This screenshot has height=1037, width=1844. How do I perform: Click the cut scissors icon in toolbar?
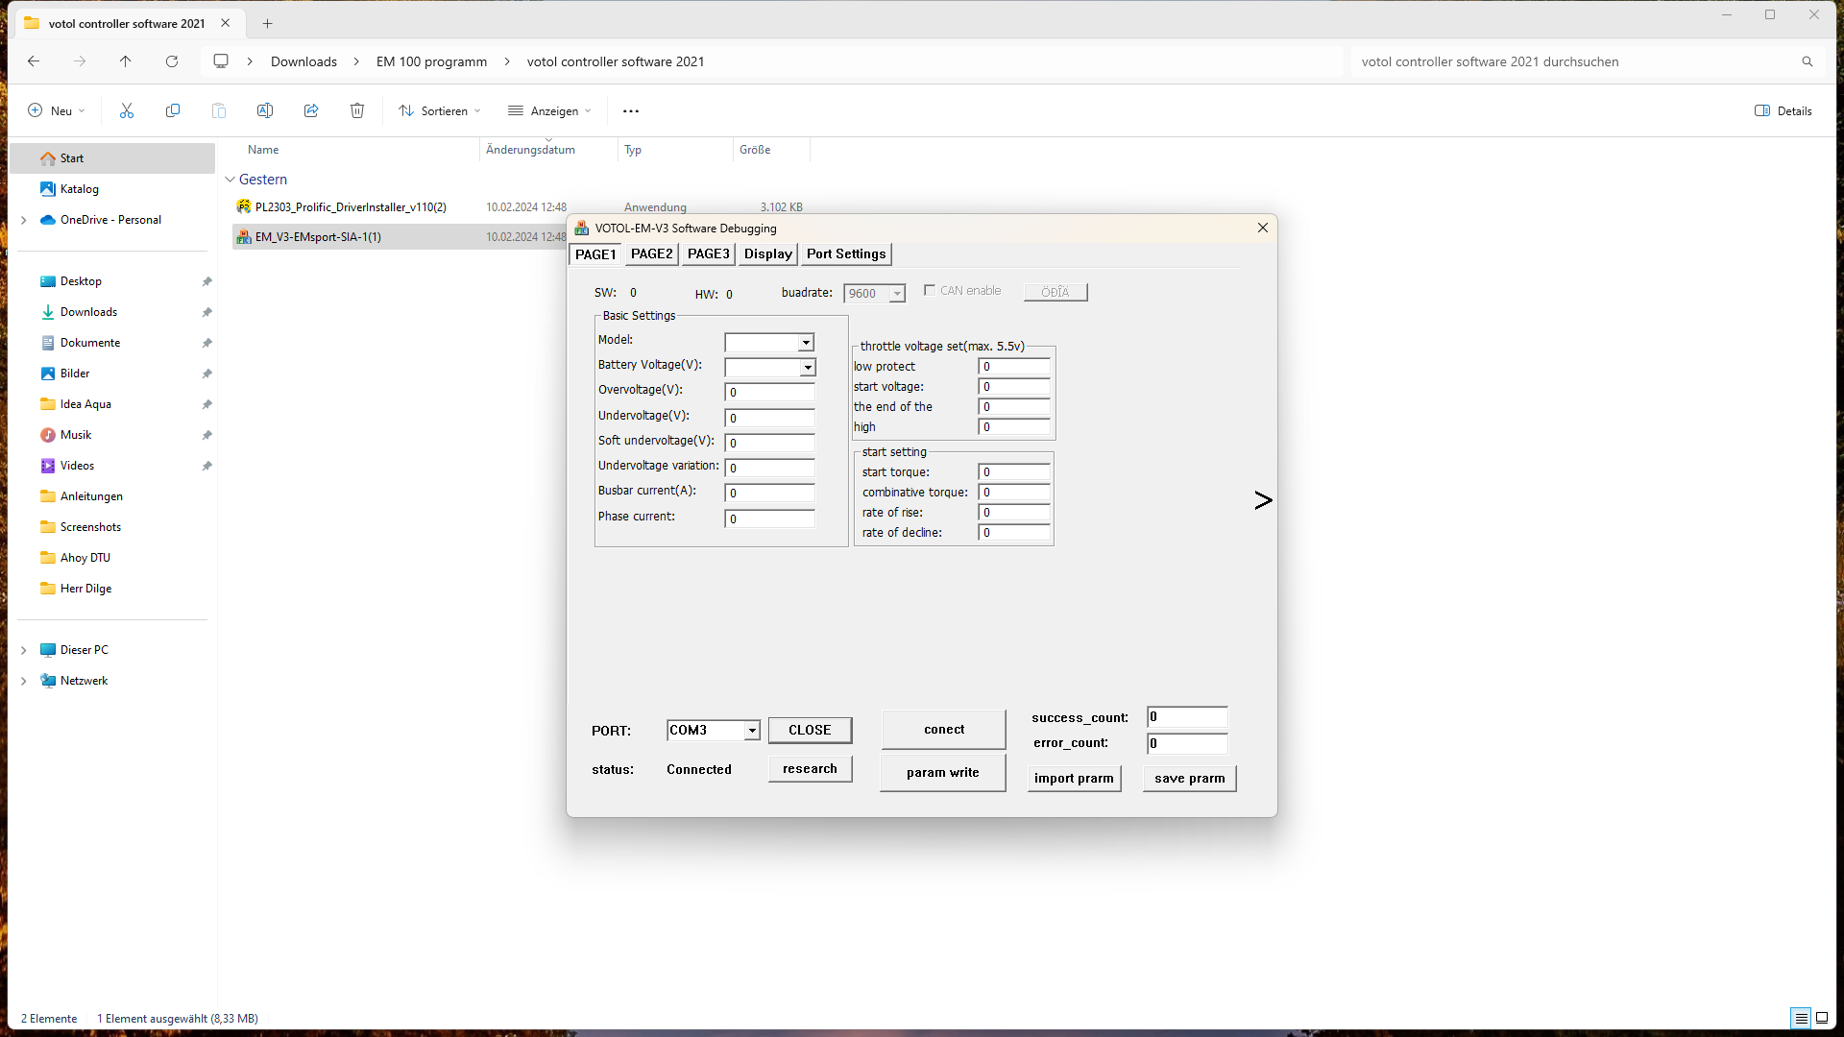[127, 110]
